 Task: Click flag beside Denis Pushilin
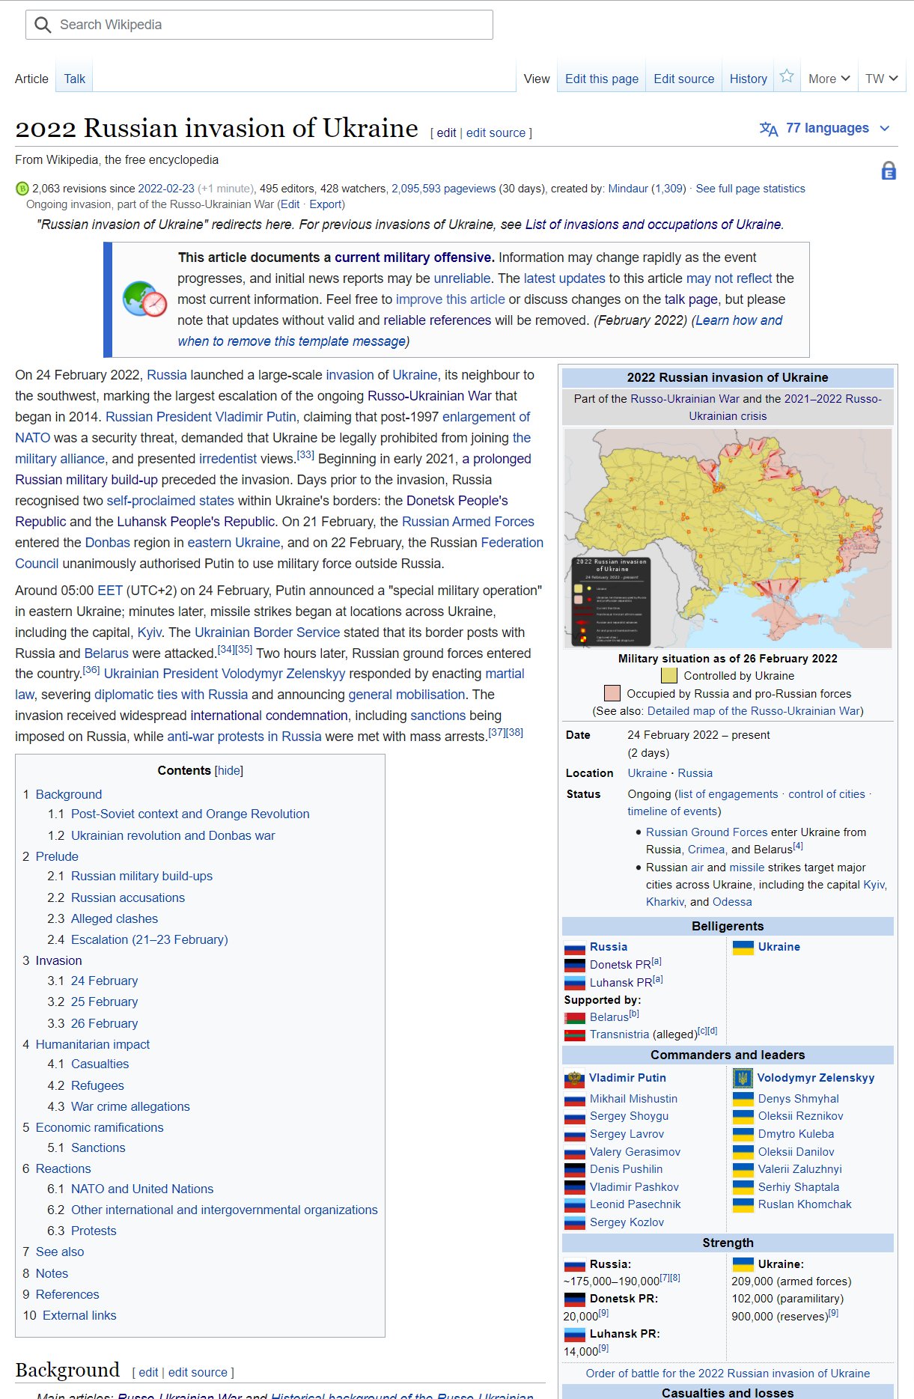575,1170
